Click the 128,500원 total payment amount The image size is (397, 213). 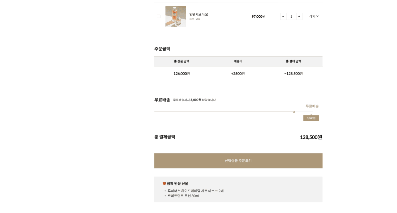(310, 137)
